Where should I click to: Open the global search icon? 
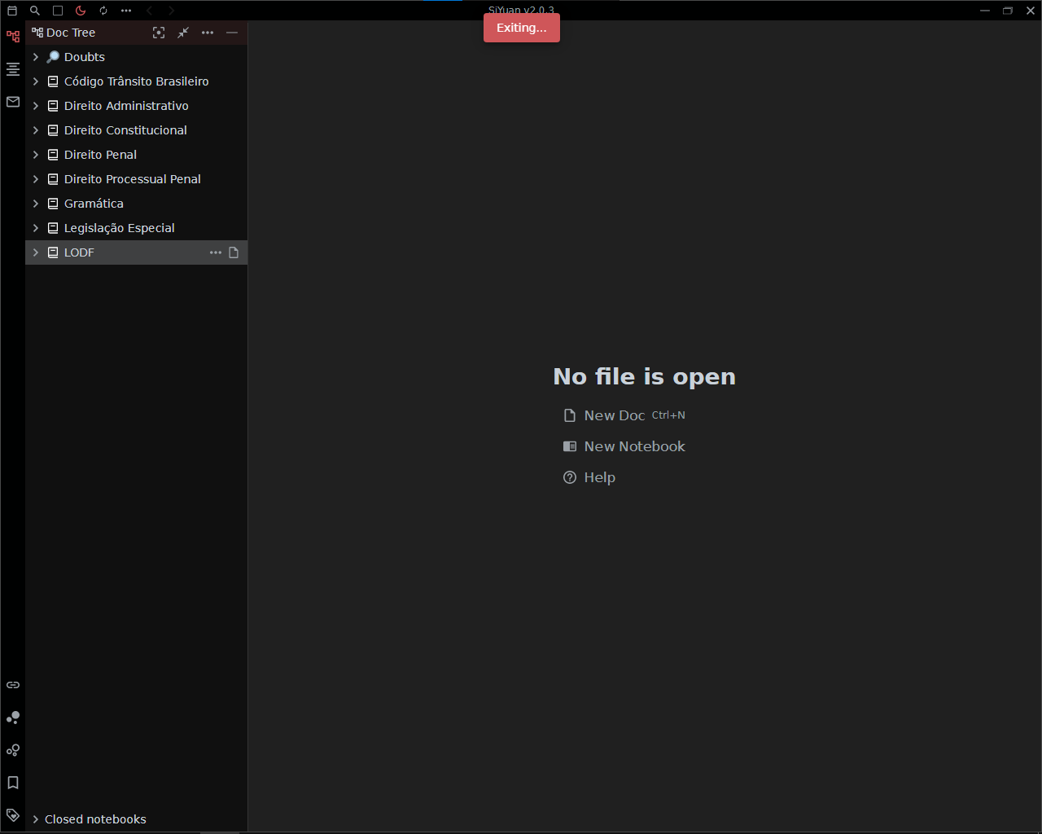(34, 10)
